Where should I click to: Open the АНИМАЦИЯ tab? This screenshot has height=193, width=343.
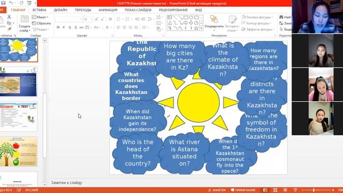point(108,10)
